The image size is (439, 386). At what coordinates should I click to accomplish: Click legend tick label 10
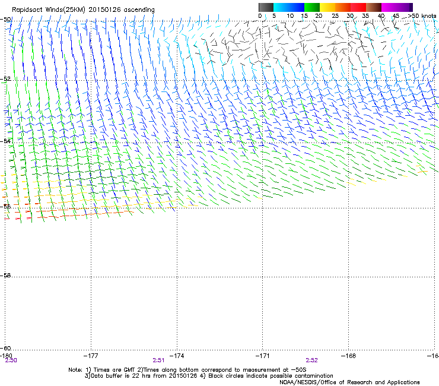[290, 16]
